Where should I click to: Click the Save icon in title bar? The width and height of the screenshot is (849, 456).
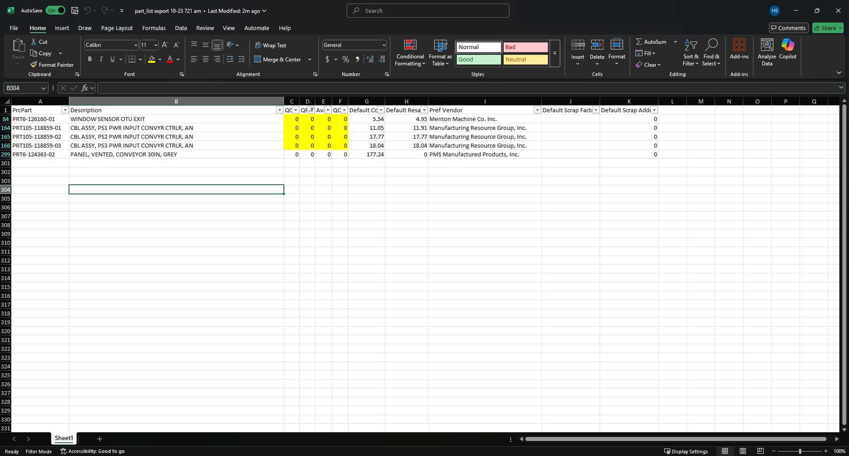(75, 11)
